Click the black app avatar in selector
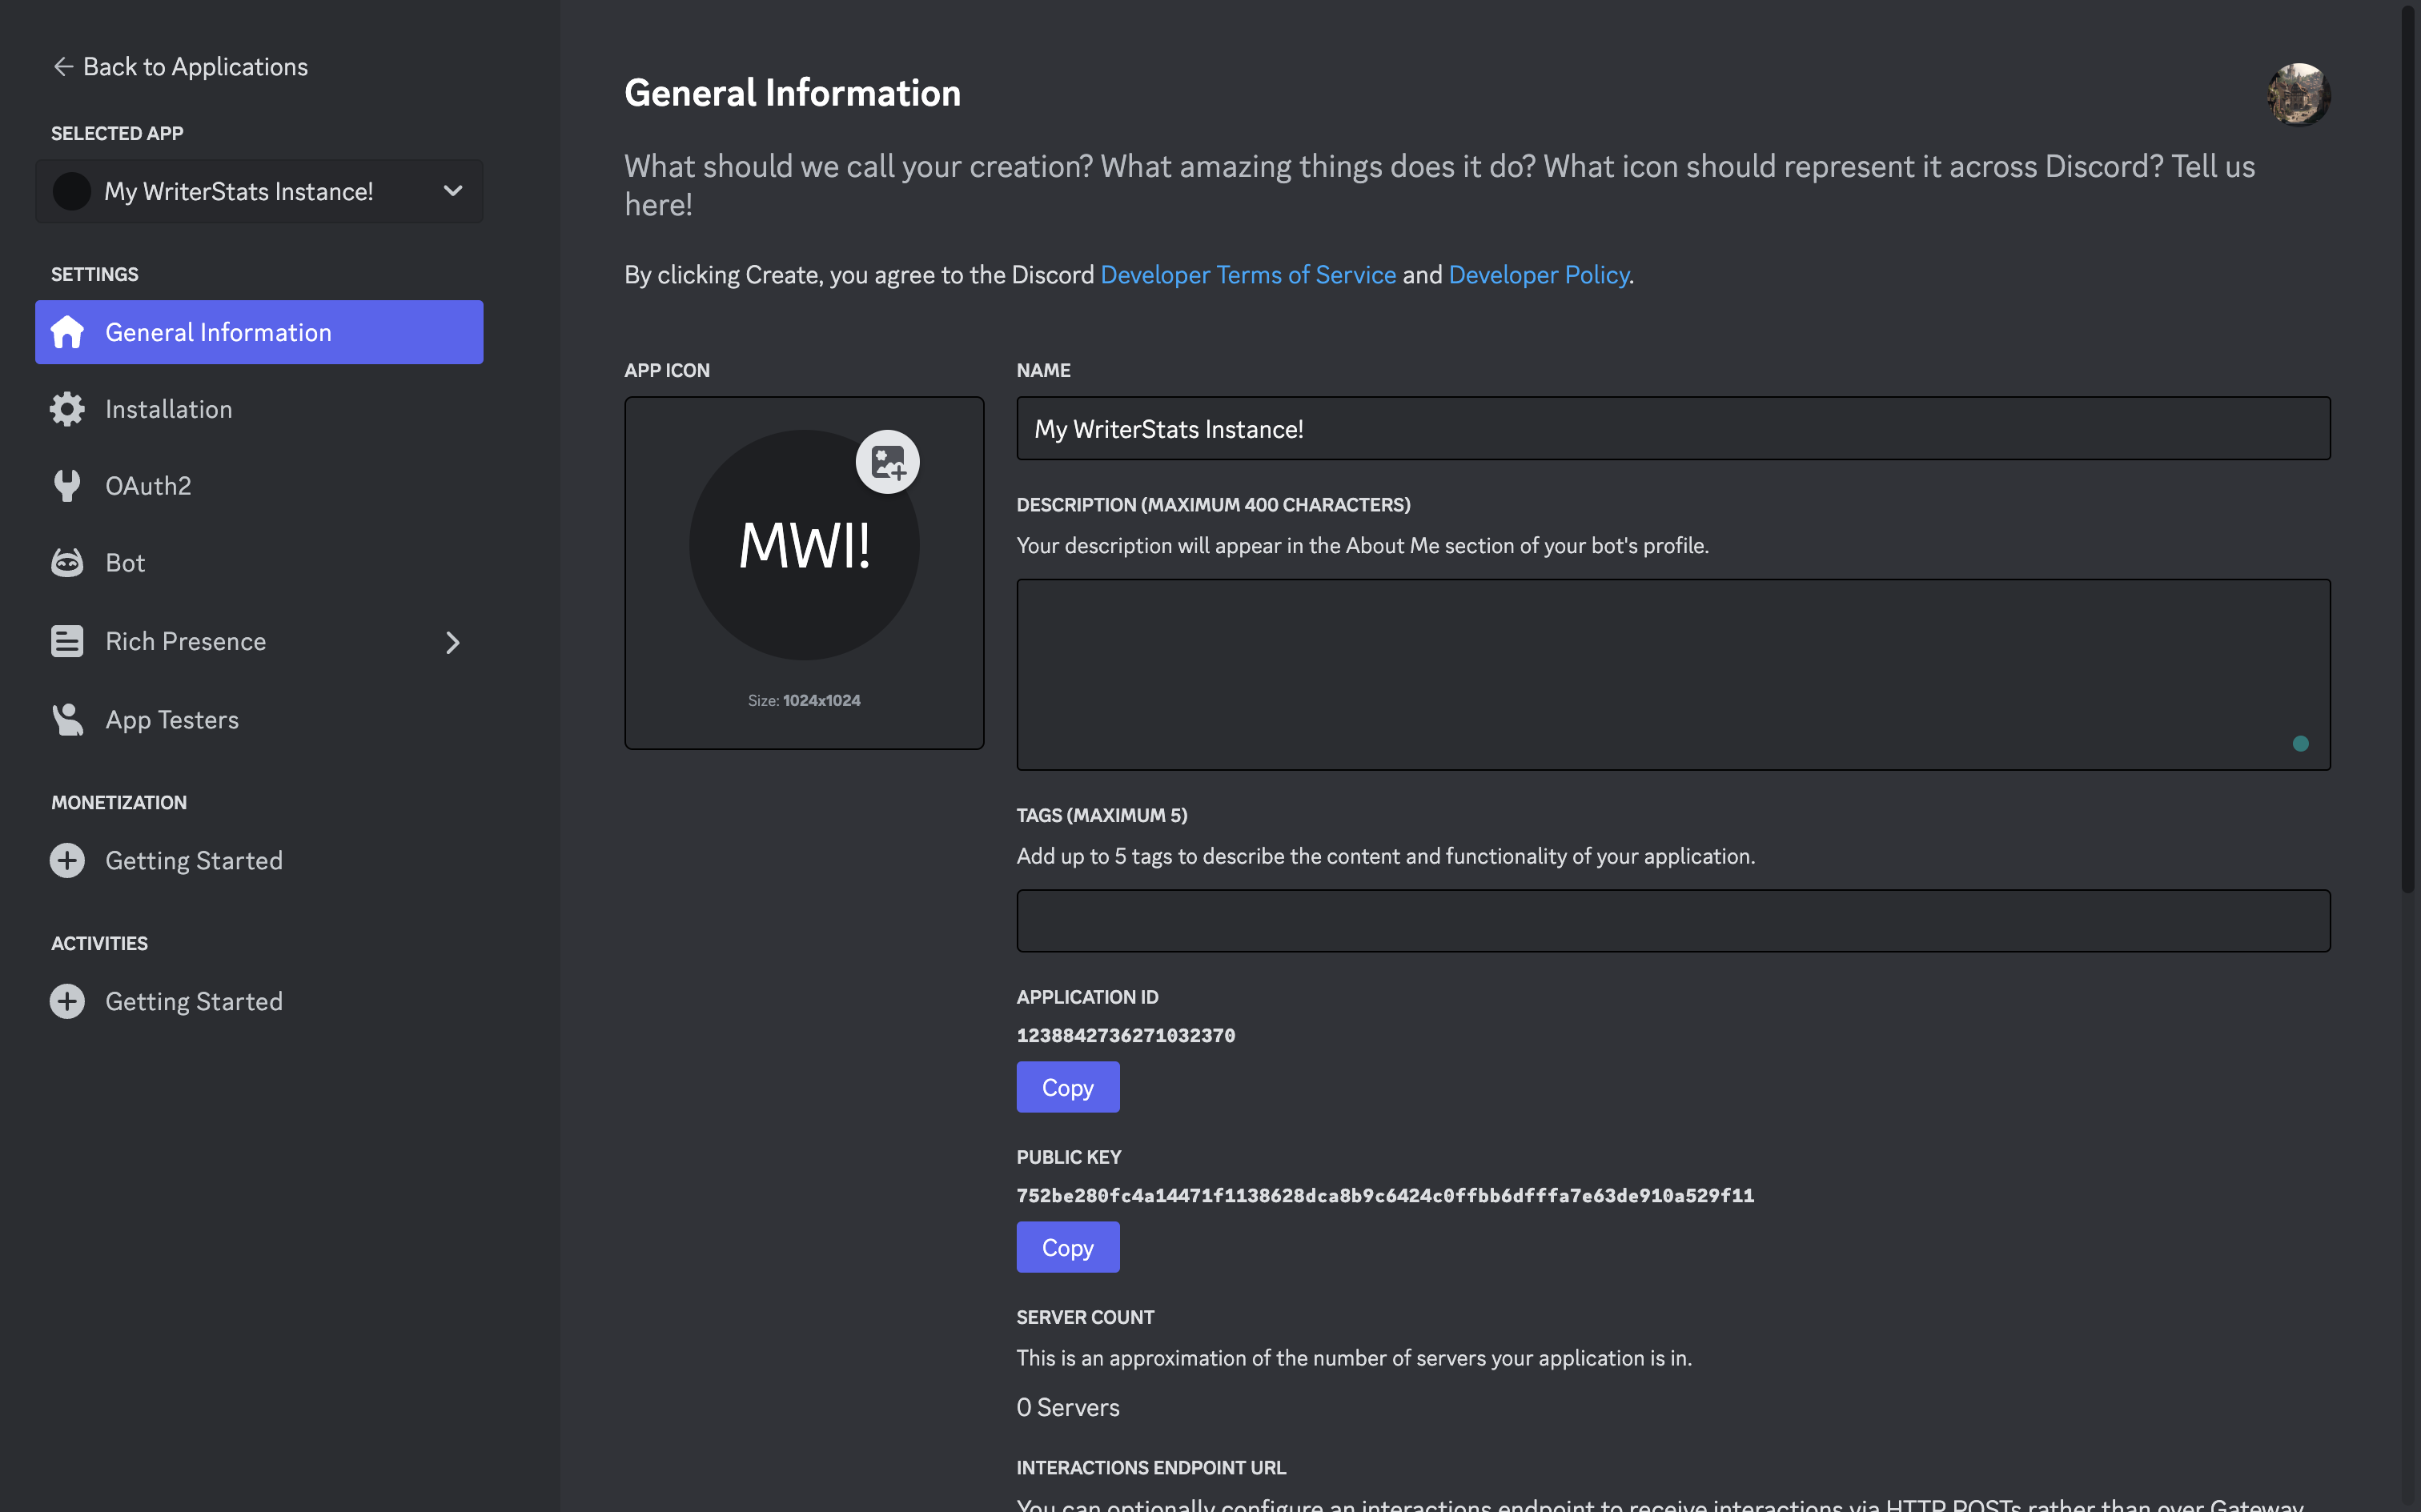The height and width of the screenshot is (1512, 2421). click(x=72, y=191)
